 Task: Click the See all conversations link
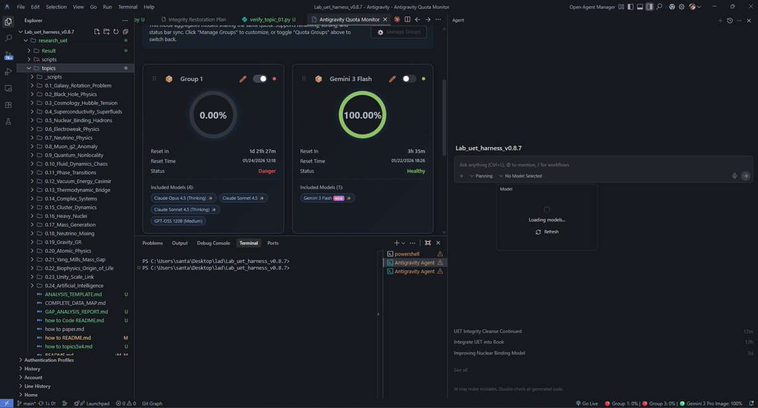[x=460, y=370]
